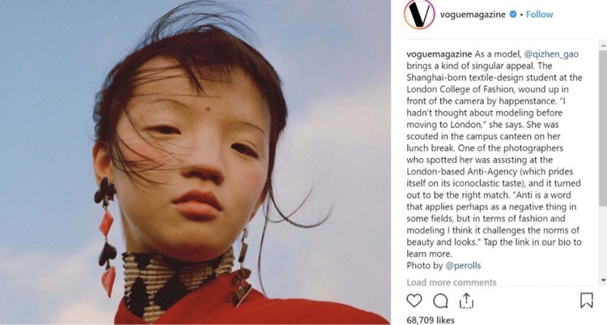Click the caption scrollbar up arrow
This screenshot has width=607, height=325.
603,45
